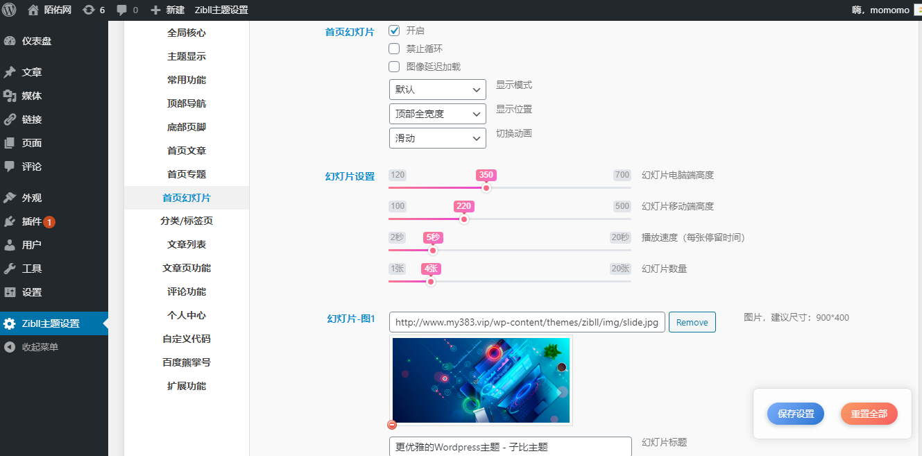Select the 外观 (Appearance) icon in sidebar
The height and width of the screenshot is (456, 922).
click(x=17, y=197)
